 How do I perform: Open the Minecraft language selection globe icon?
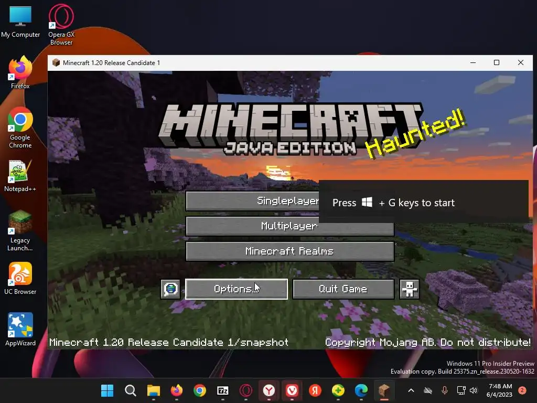(170, 289)
